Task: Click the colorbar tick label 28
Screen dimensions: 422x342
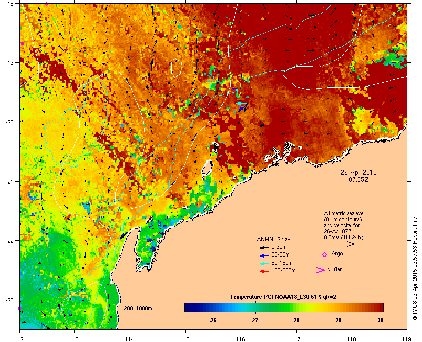Action: pyautogui.click(x=296, y=321)
